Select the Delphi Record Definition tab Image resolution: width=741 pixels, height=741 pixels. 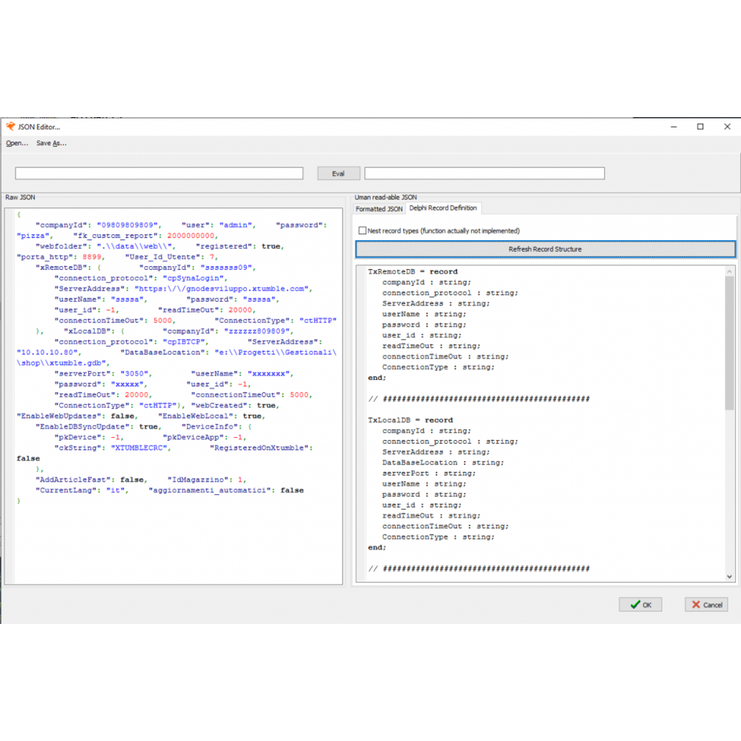[443, 208]
